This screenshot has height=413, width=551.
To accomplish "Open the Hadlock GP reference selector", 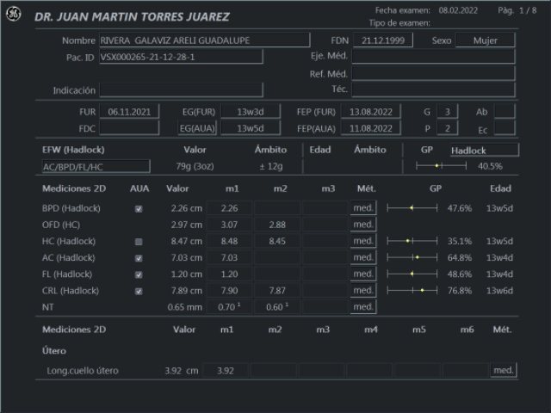I will click(483, 150).
